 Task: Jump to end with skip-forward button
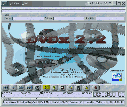tap(29, 88)
